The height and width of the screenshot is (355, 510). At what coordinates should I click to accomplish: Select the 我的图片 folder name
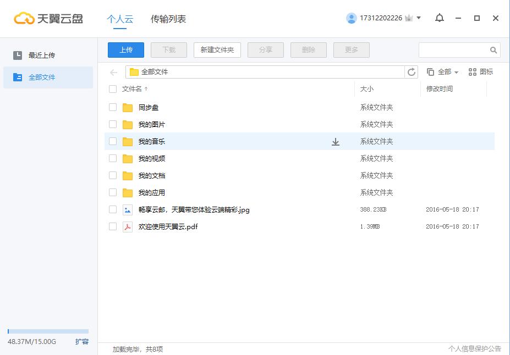pyautogui.click(x=152, y=124)
